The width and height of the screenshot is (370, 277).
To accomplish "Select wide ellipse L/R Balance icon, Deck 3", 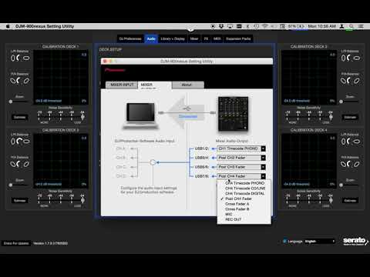I will [x=26, y=142].
